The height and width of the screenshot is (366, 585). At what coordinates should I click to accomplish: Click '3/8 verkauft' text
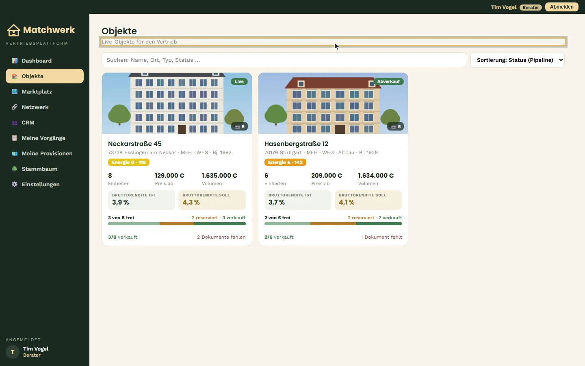point(123,237)
